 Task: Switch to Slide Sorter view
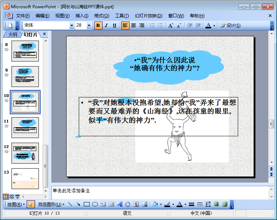(x=12, y=197)
